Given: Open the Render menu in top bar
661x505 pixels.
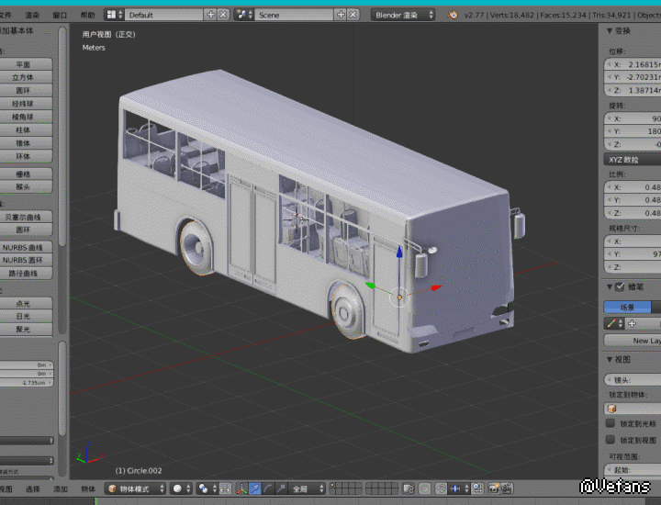Looking at the screenshot, I should pyautogui.click(x=33, y=15).
